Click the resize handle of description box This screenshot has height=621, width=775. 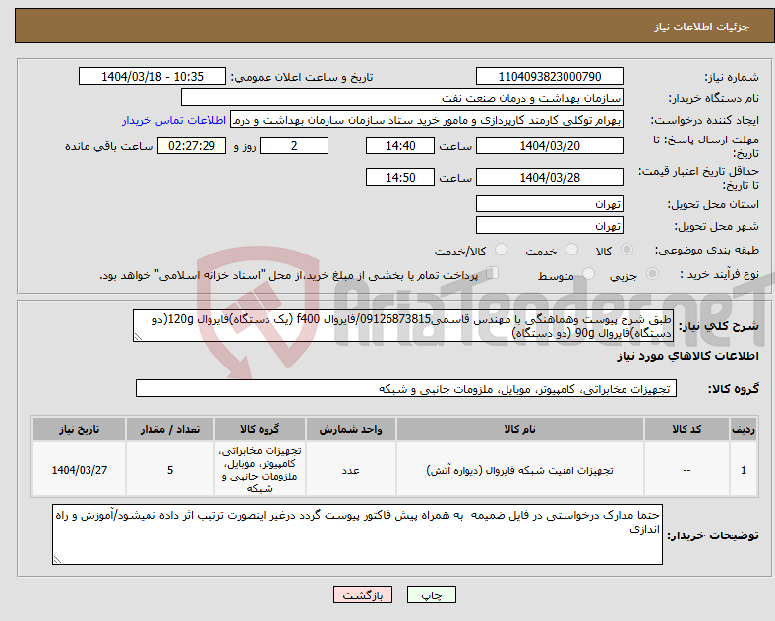pyautogui.click(x=138, y=337)
